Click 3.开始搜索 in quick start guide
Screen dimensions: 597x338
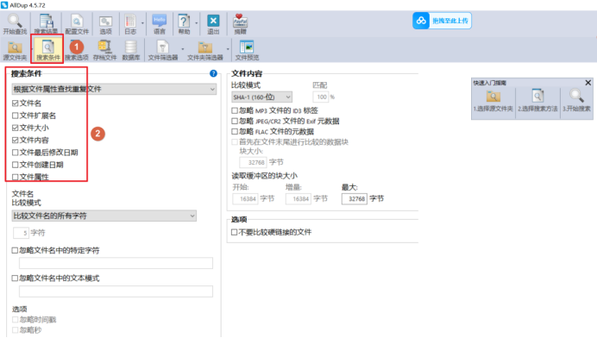click(x=576, y=101)
